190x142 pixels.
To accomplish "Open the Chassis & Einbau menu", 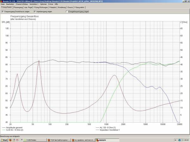I will 22,4.
